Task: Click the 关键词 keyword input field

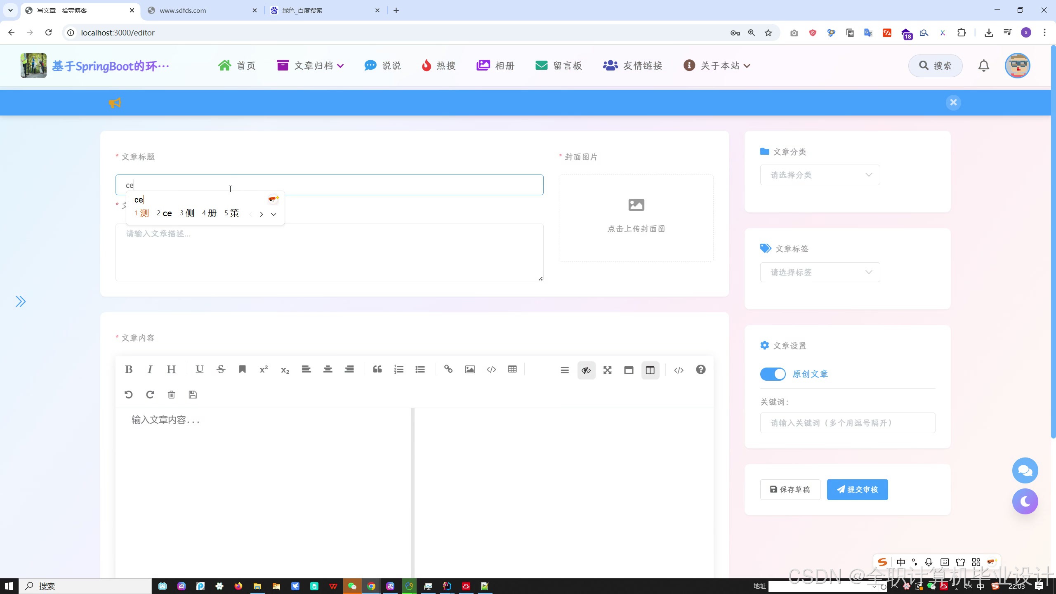Action: click(847, 423)
